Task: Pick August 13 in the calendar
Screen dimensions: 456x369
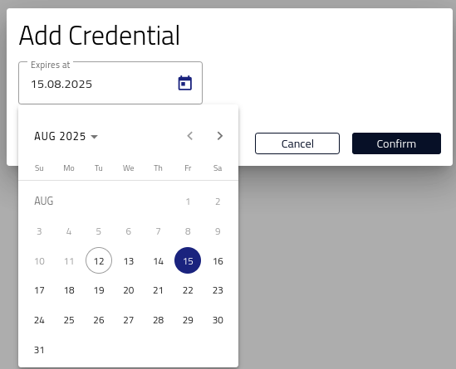Action: pos(129,260)
